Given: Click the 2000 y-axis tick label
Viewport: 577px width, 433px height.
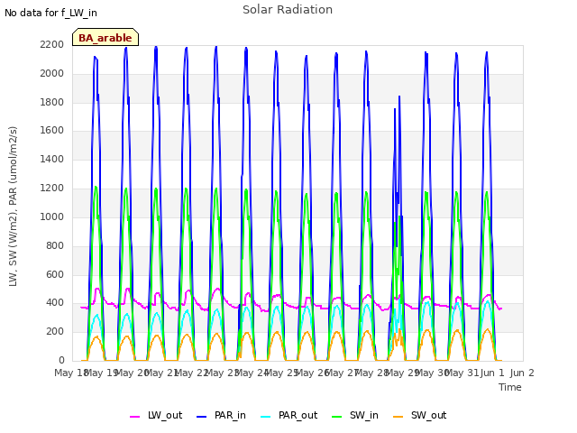Looking at the screenshot, I should pos(52,74).
